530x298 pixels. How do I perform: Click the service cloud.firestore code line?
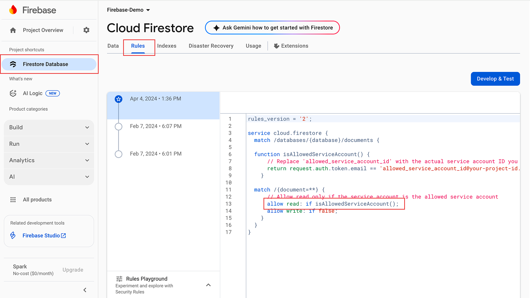point(288,133)
